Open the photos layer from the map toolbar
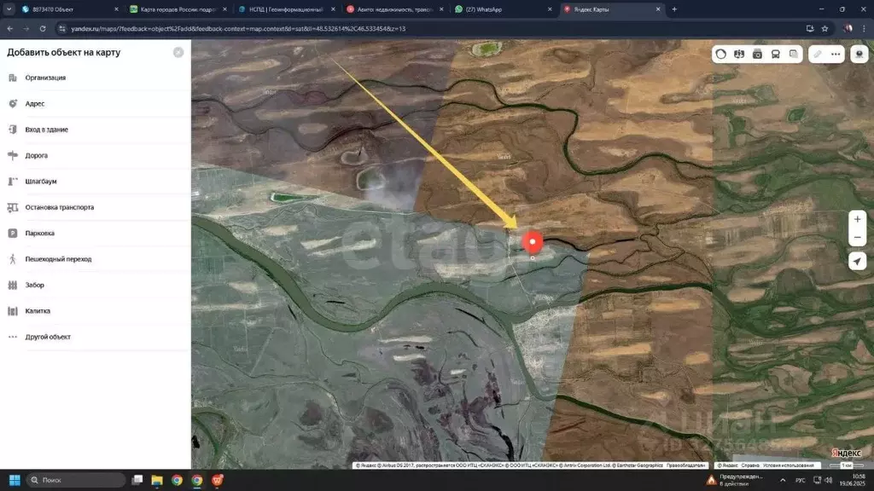 click(757, 54)
